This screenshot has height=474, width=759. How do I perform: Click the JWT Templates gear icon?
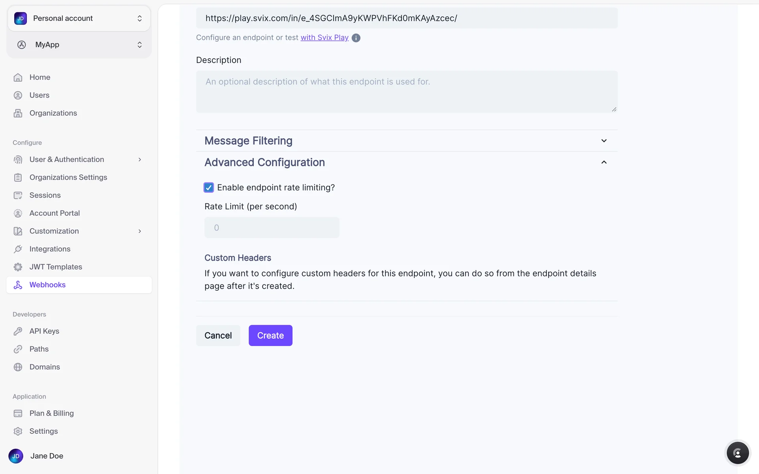point(18,267)
